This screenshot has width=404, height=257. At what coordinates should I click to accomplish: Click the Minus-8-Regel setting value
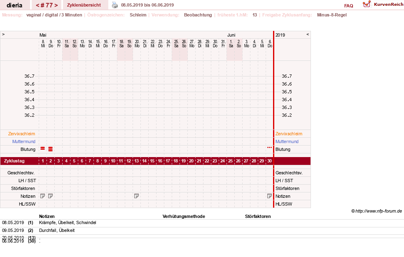pyautogui.click(x=332, y=15)
